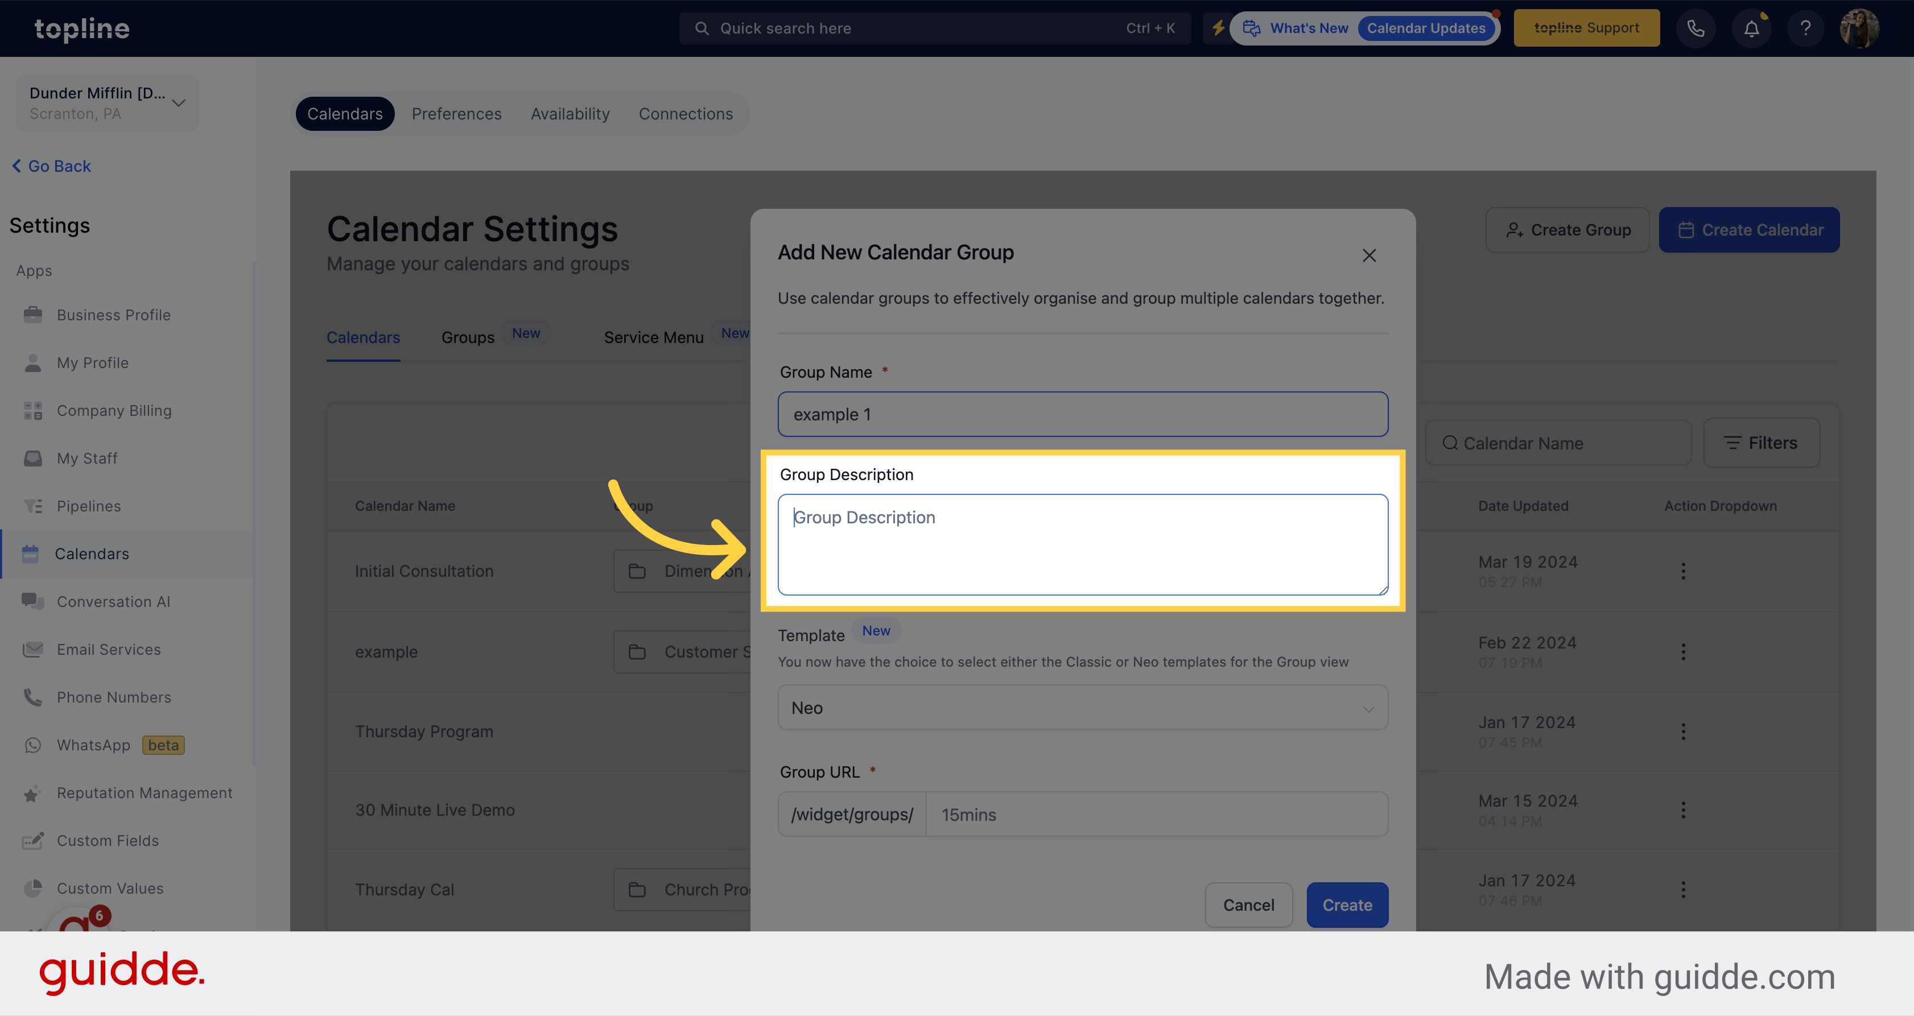Click the Go Back link
This screenshot has height=1016, width=1914.
[x=51, y=166]
